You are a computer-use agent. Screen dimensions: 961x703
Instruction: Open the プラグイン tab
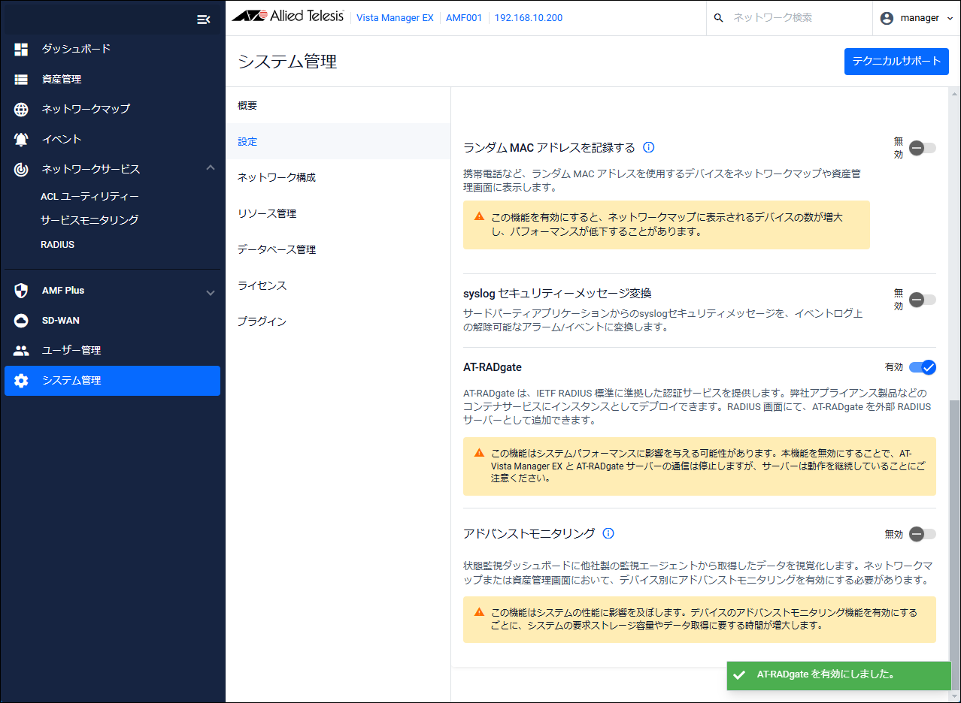pyautogui.click(x=338, y=321)
